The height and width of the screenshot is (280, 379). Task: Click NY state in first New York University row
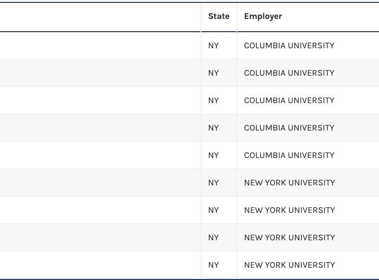pyautogui.click(x=214, y=183)
